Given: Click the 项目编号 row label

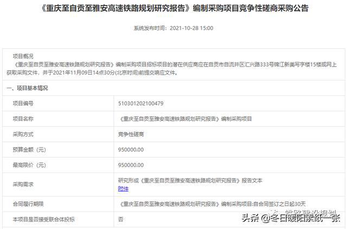Looking at the screenshot, I should (23, 103).
